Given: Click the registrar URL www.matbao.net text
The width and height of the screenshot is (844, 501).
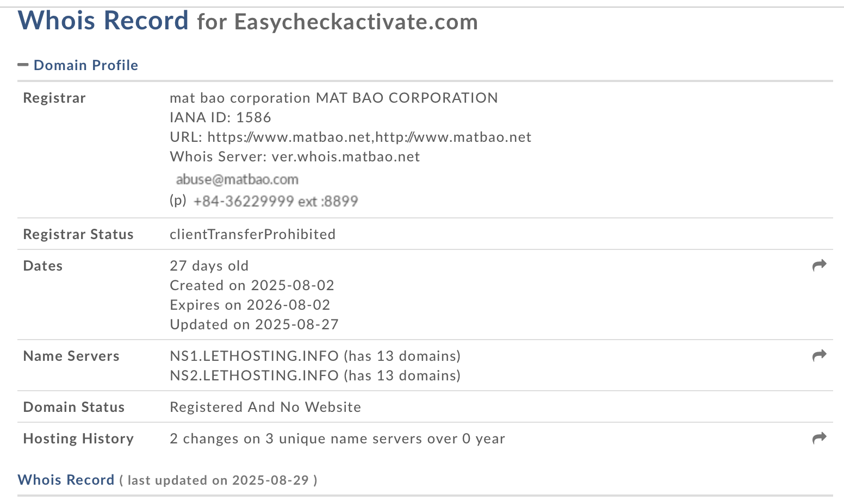Looking at the screenshot, I should coord(369,137).
